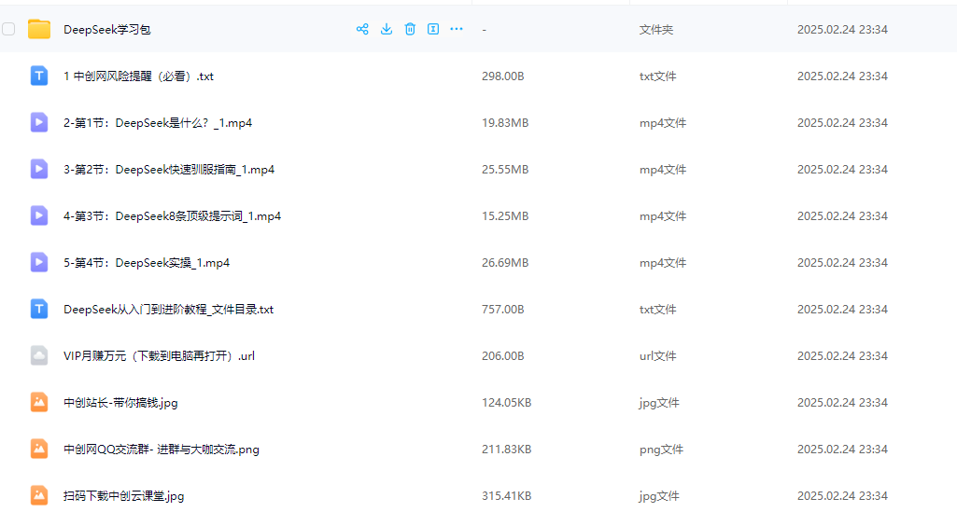Open 扫码下载中创云课堂.jpg file name
Image resolution: width=957 pixels, height=526 pixels.
click(124, 495)
